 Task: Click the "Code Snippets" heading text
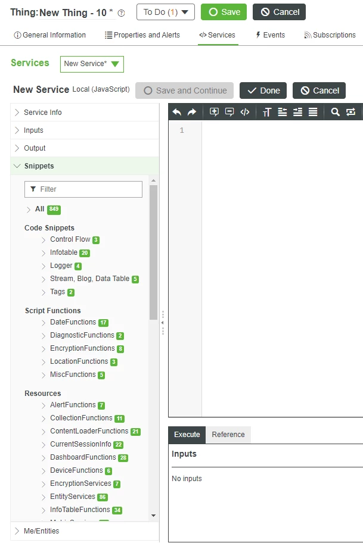(49, 227)
